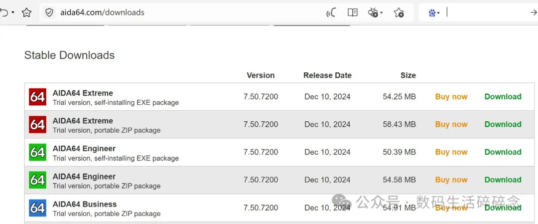Screen dimensions: 538x224
Task: Click AIDA64 Extreme title in ZIP row
Action: coord(83,121)
